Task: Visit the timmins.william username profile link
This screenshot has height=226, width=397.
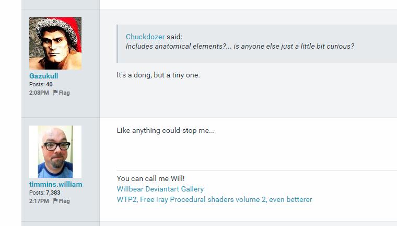Action: click(55, 184)
